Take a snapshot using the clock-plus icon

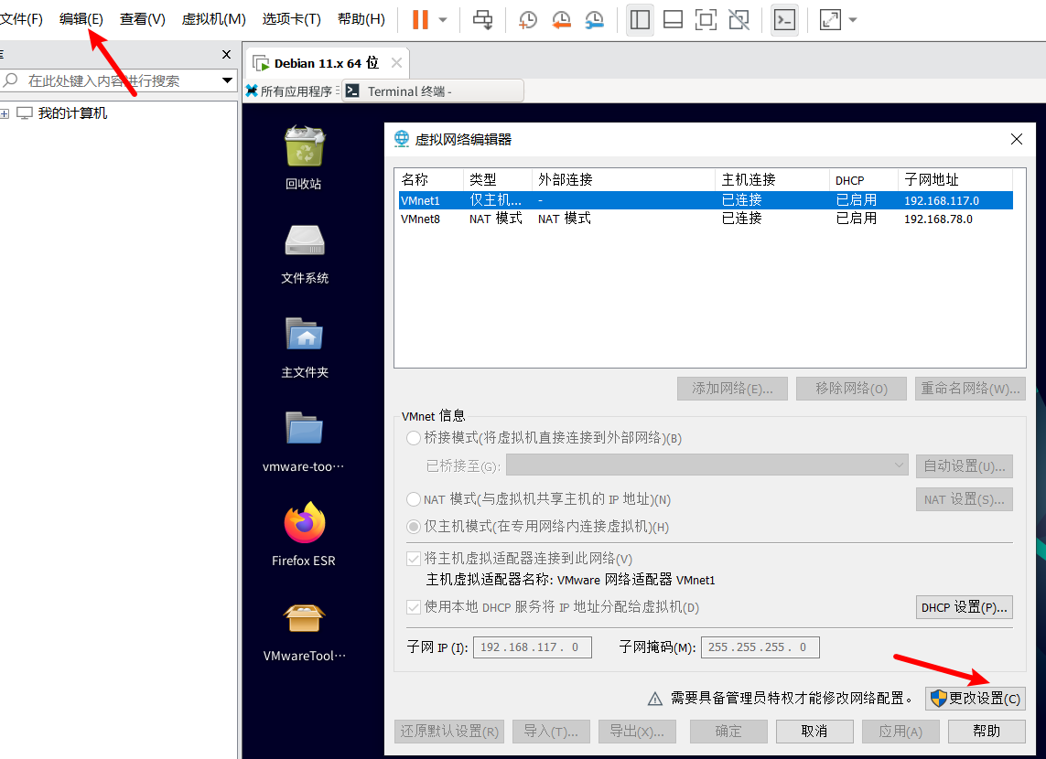click(528, 19)
